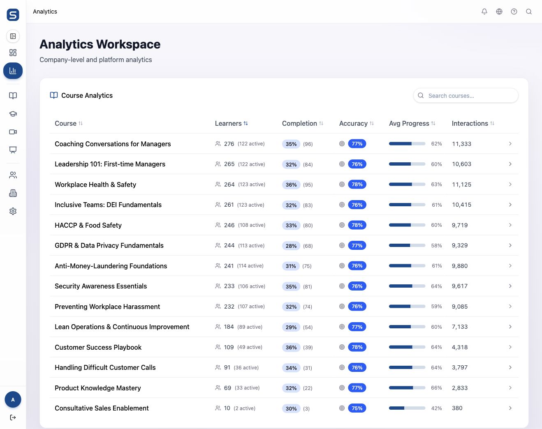This screenshot has height=429, width=542.
Task: Sort table by Course column
Action: click(69, 123)
